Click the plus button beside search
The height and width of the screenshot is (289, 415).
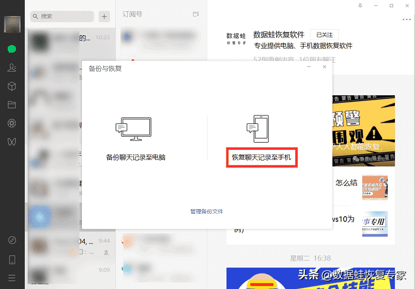click(x=104, y=17)
